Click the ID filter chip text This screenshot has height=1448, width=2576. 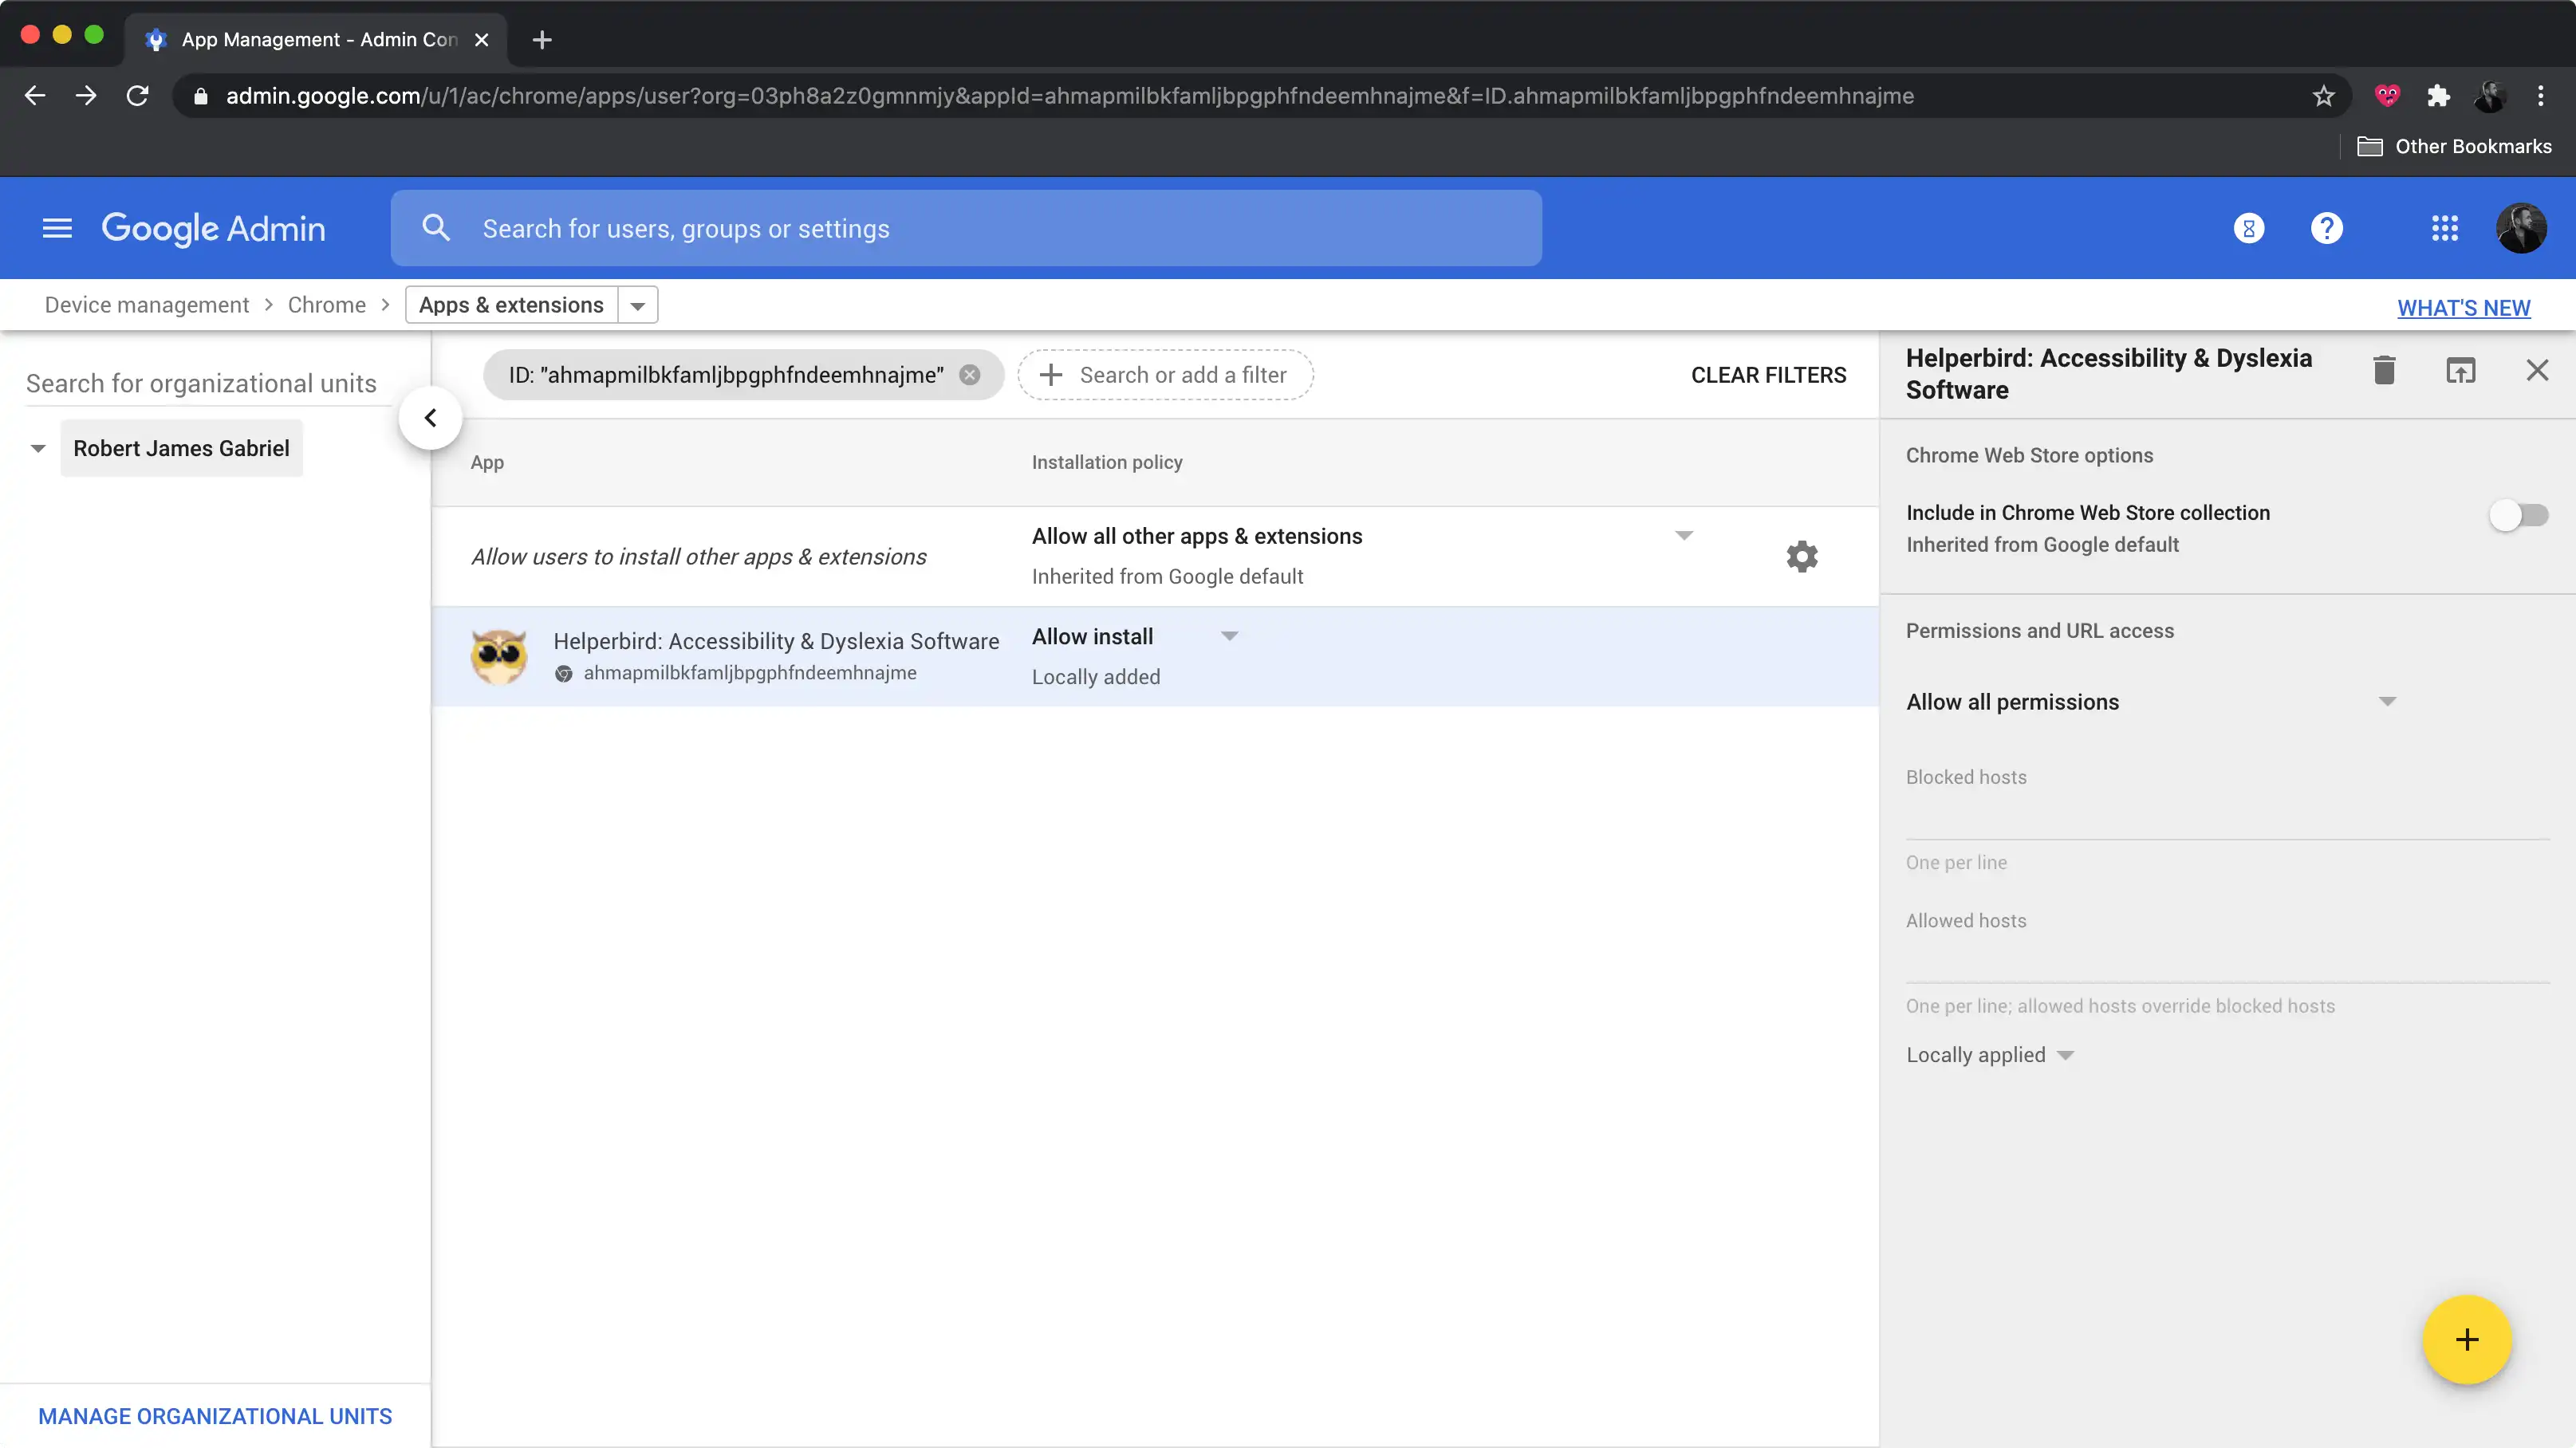725,375
